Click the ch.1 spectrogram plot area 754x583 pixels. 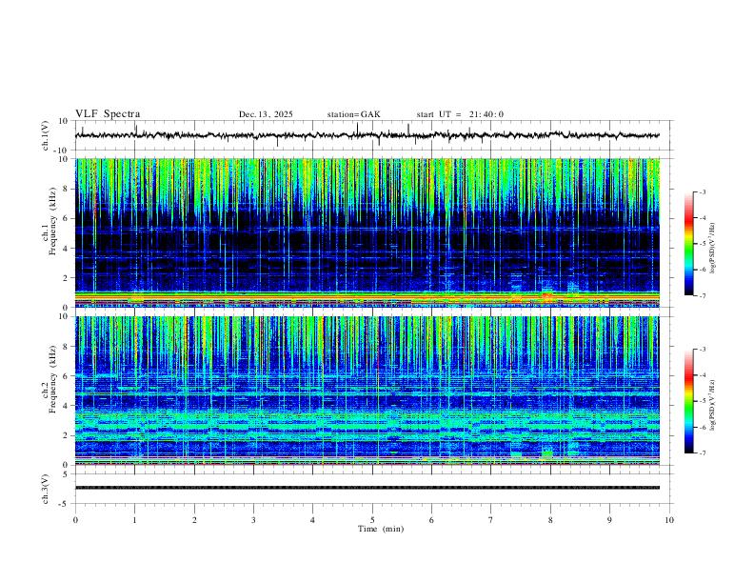367,232
